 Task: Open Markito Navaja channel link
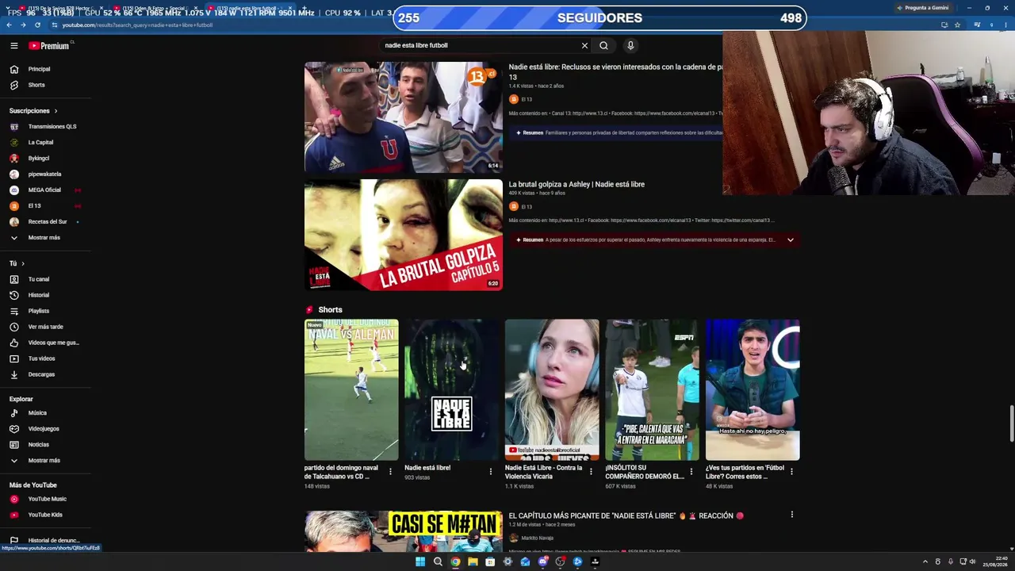[x=537, y=538]
